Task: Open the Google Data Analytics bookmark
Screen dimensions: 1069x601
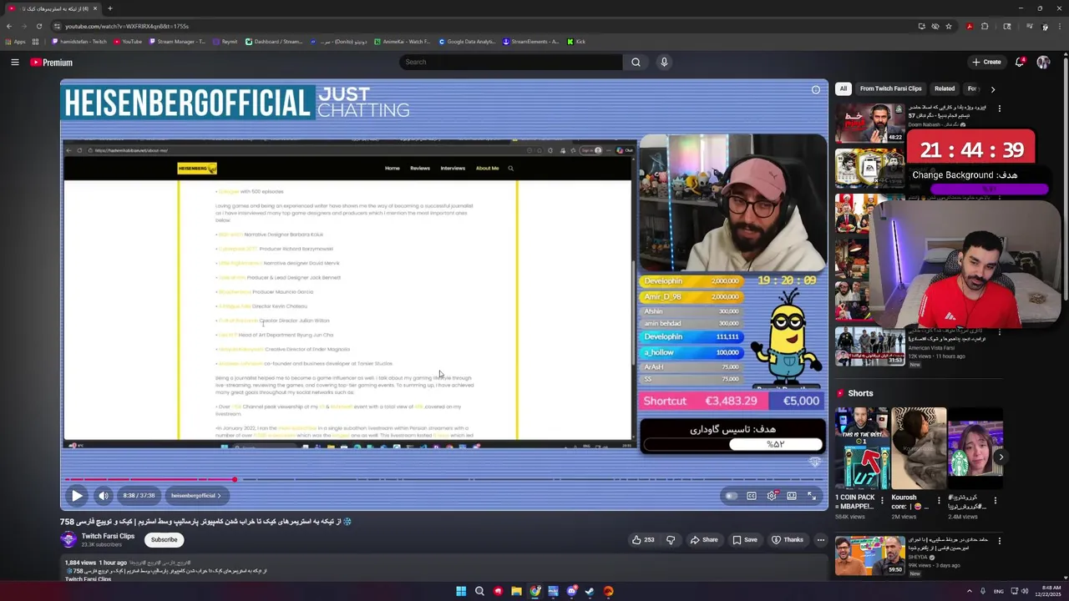Action: (467, 42)
